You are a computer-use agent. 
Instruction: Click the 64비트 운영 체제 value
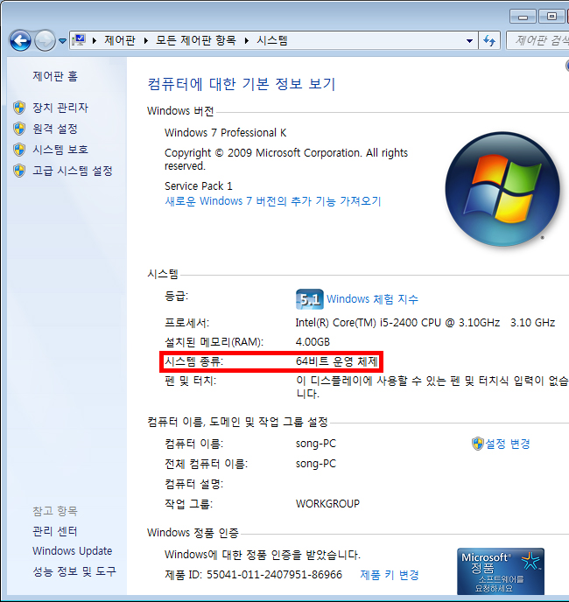coord(337,361)
